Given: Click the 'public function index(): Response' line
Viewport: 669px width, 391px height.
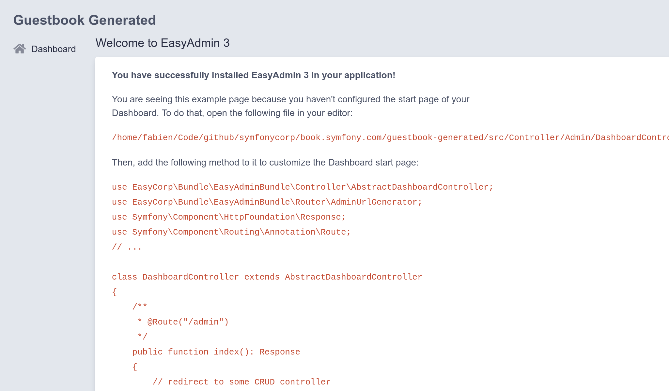Looking at the screenshot, I should pos(216,352).
